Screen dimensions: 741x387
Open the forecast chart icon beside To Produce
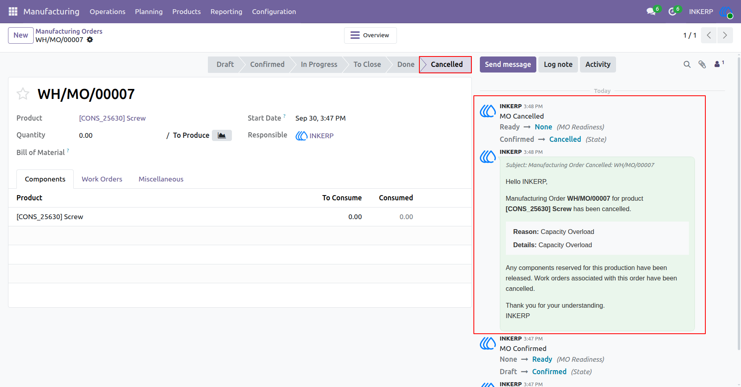(221, 135)
